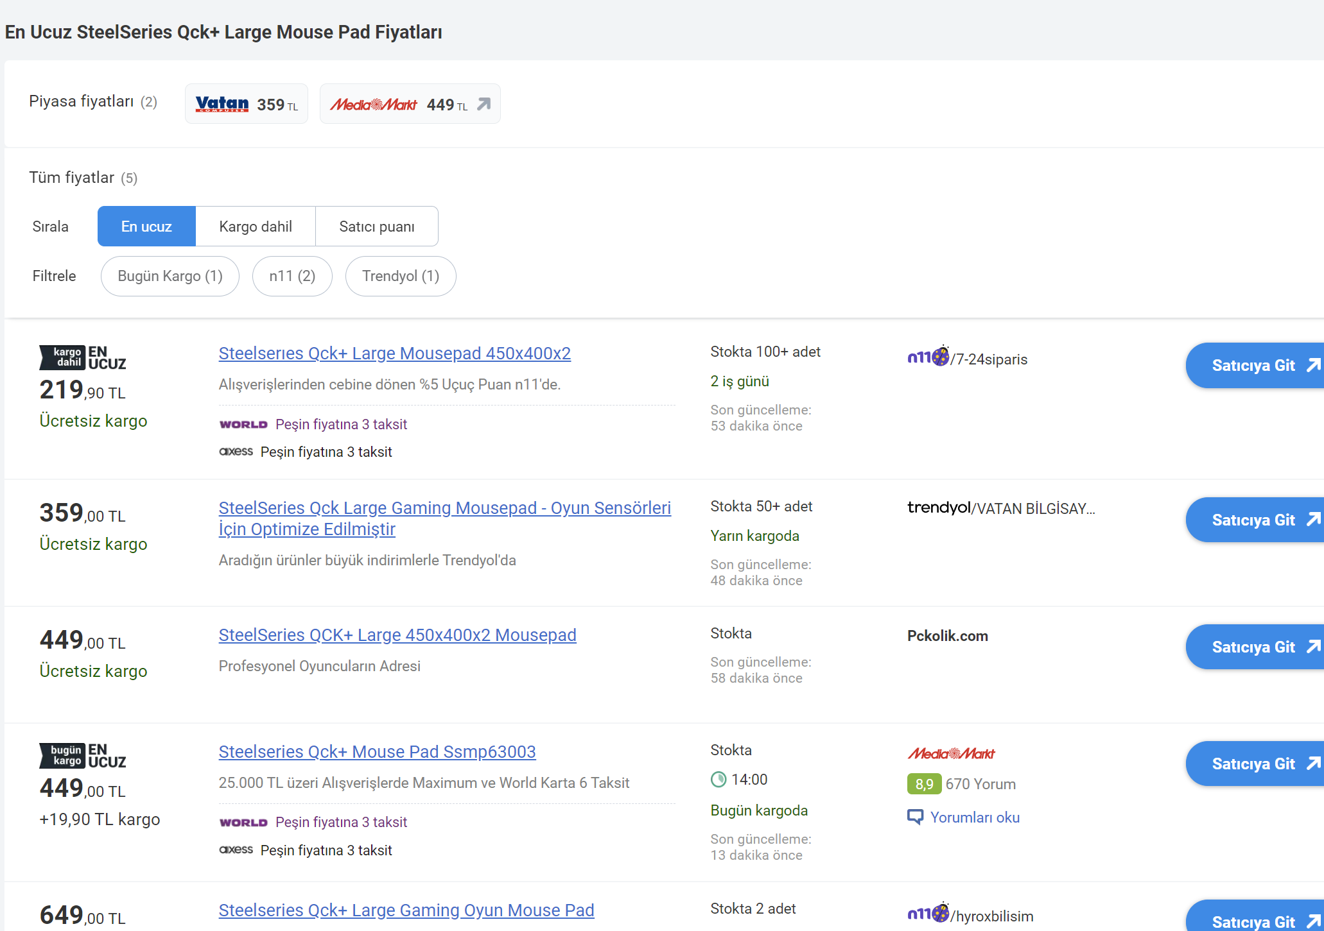Click the Axess logo in 219,90 TL offer
The height and width of the screenshot is (931, 1324).
236,452
